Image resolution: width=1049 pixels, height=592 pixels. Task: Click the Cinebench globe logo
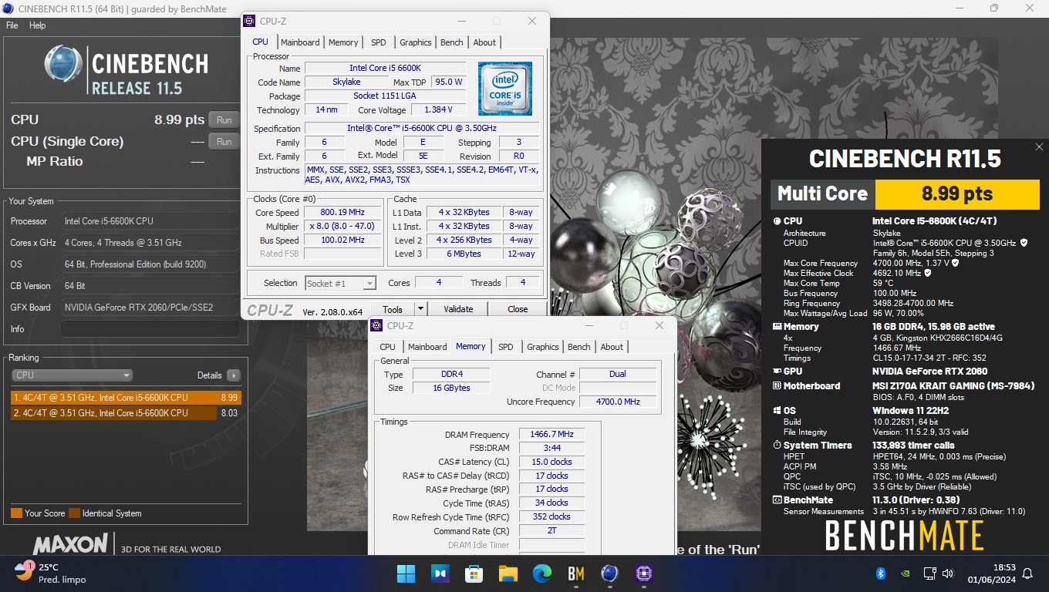[63, 63]
